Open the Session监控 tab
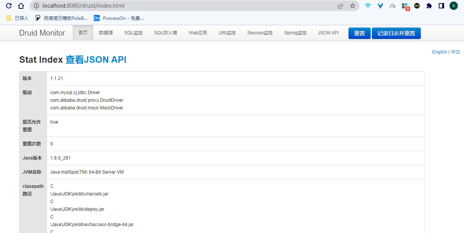 (x=260, y=33)
